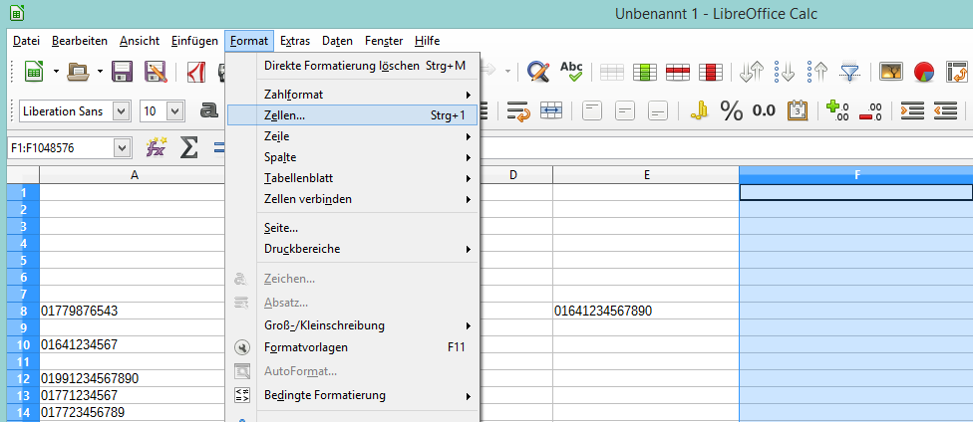Open the Datei menu
Viewport: 973px width, 422px height.
(26, 41)
